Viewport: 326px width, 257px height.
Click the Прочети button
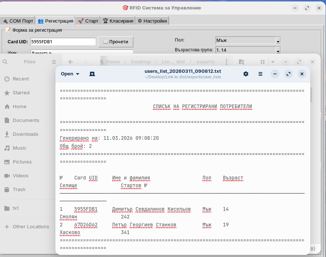[116, 42]
